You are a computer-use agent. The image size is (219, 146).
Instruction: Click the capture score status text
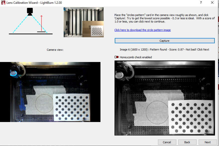click(x=165, y=49)
